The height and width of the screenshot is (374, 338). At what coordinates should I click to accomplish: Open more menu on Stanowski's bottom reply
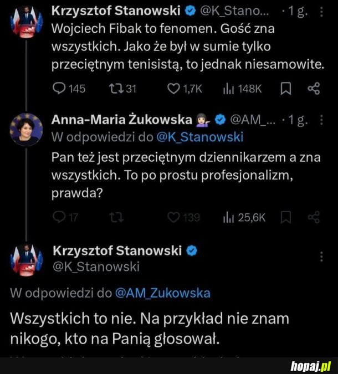click(x=322, y=257)
